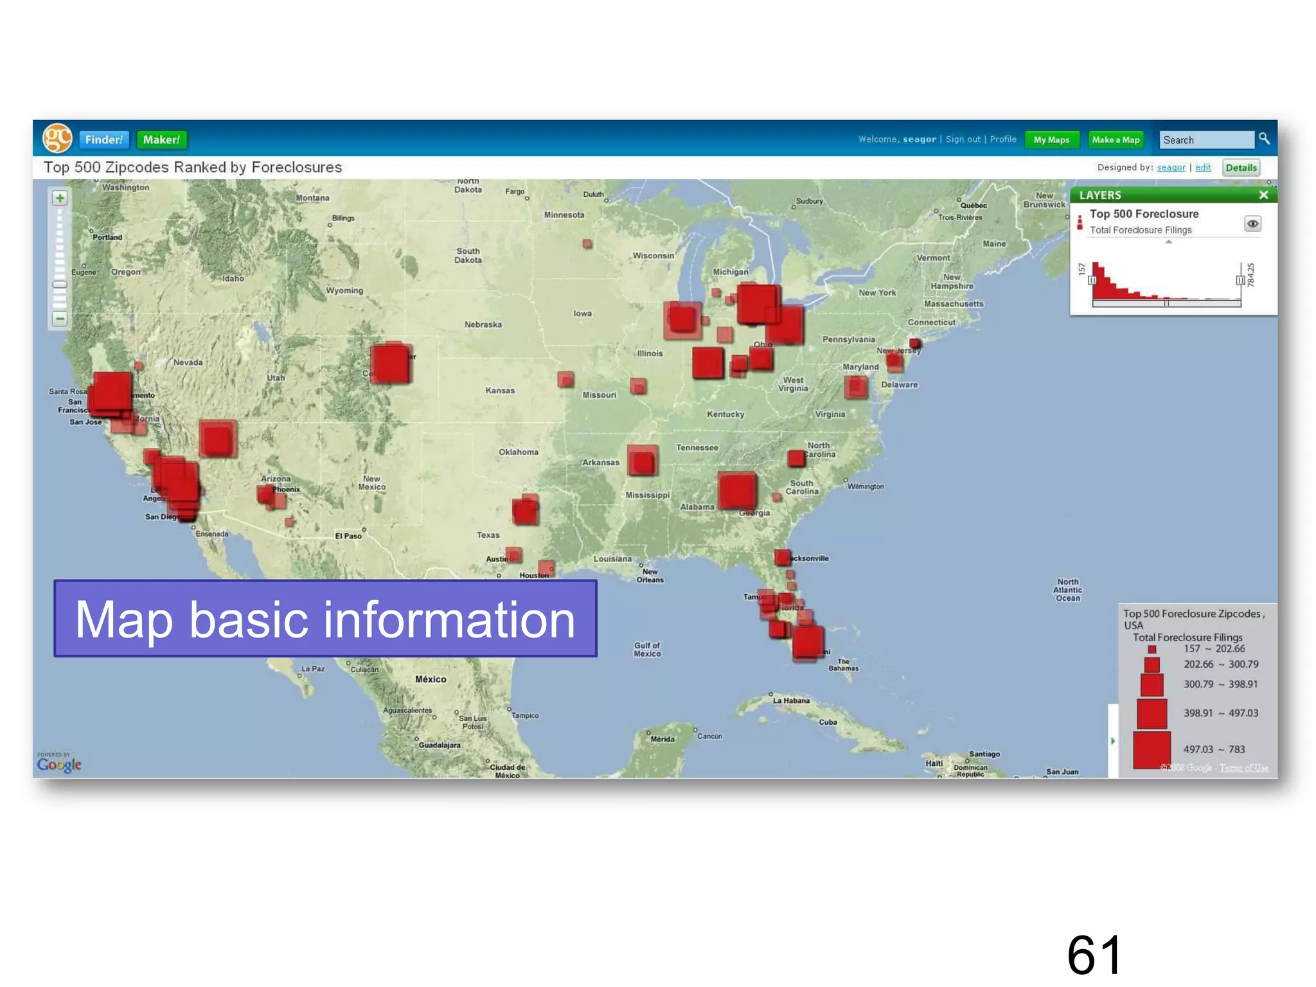Click the marker in North Carolina
The image size is (1316, 987).
click(796, 458)
